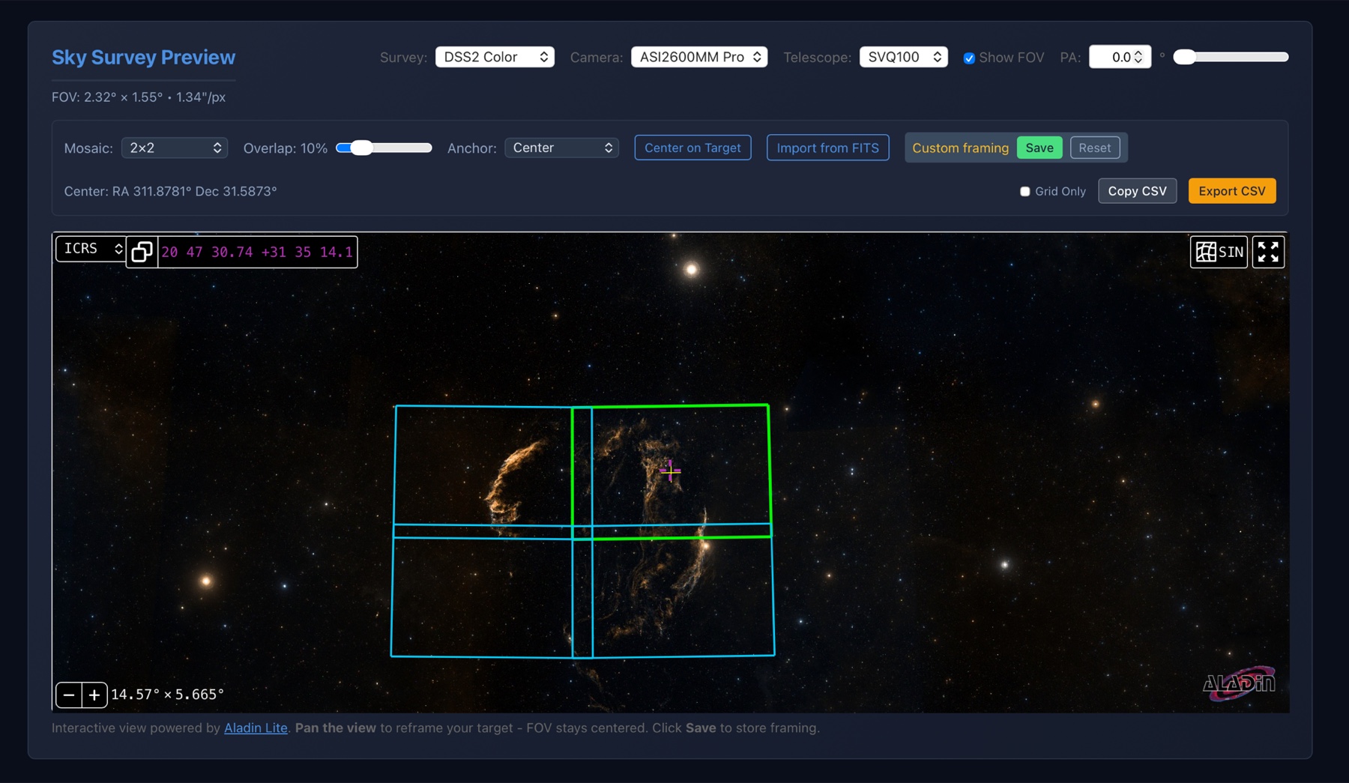Open the Camera dropdown ASI2600MM Pro
1349x783 pixels.
[699, 57]
